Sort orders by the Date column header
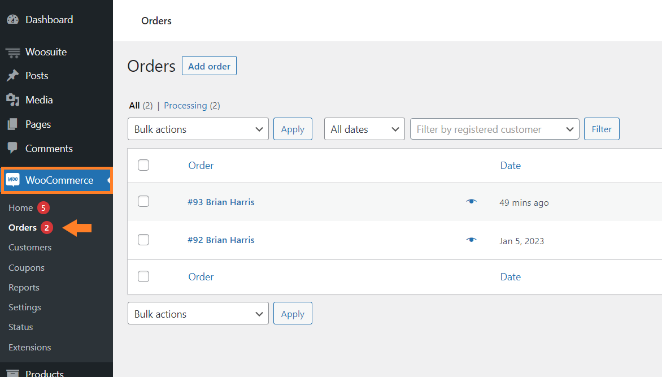Screen dimensions: 662x377 point(511,166)
